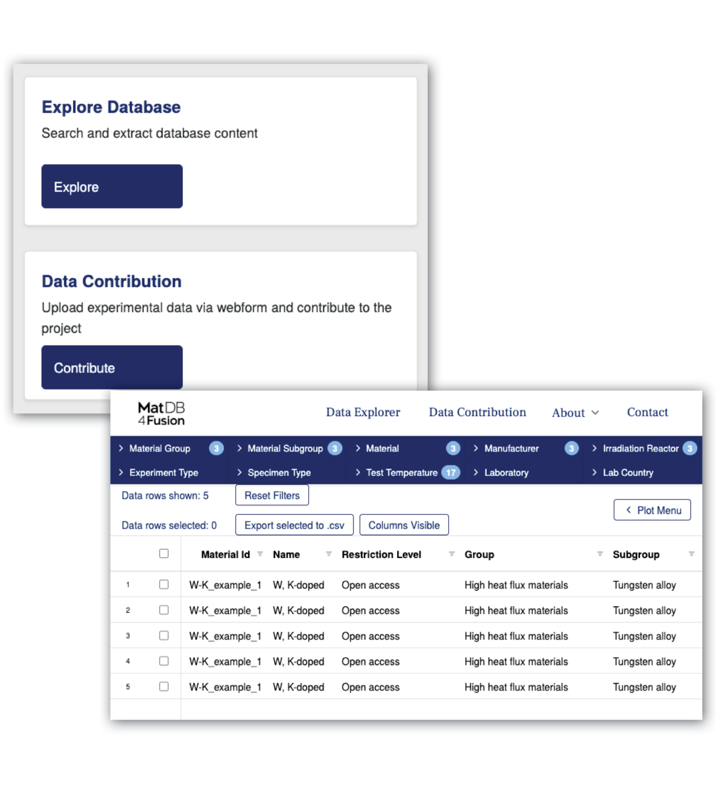This screenshot has height=793, width=719.
Task: Click the Test Temperature 17 badge
Action: pos(450,472)
